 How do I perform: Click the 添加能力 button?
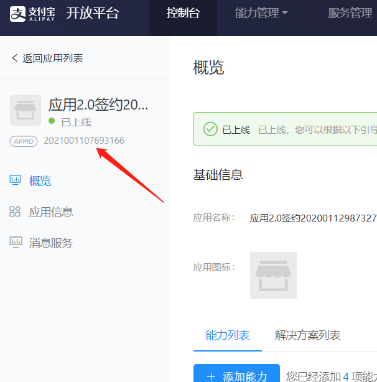pyautogui.click(x=237, y=373)
